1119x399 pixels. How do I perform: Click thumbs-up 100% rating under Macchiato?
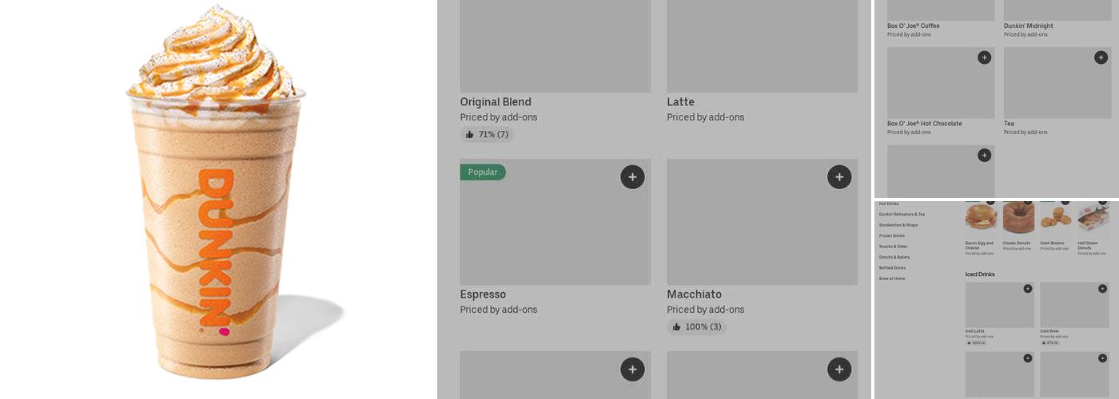click(696, 327)
